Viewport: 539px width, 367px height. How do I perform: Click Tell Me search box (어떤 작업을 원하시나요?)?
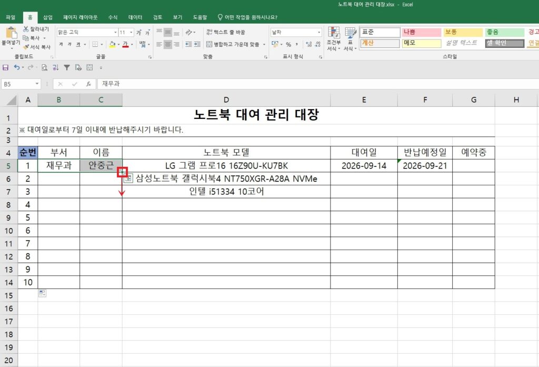tap(247, 17)
